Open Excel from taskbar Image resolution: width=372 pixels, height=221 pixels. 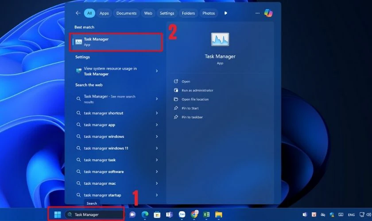(x=206, y=215)
